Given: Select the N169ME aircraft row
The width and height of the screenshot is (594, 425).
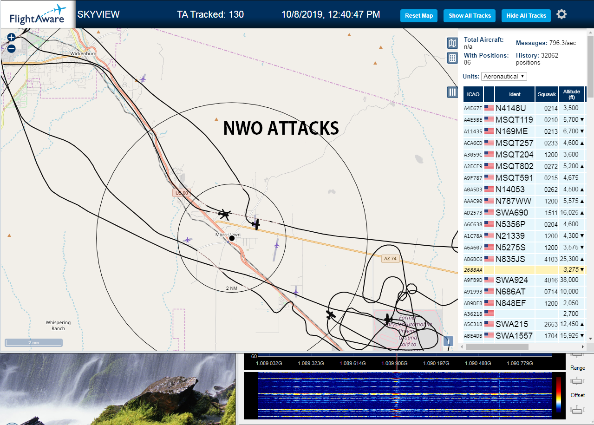Looking at the screenshot, I should (x=525, y=131).
